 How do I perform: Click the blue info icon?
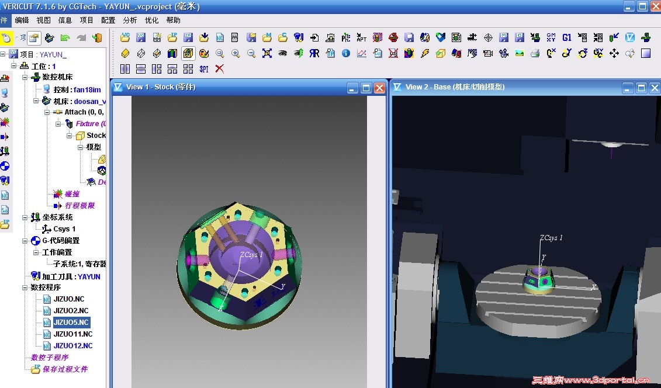[x=346, y=54]
